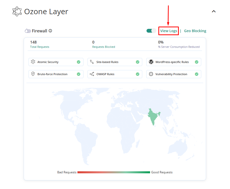
Task: Click the Vulnerability Protection virus icon
Action: 151,74
